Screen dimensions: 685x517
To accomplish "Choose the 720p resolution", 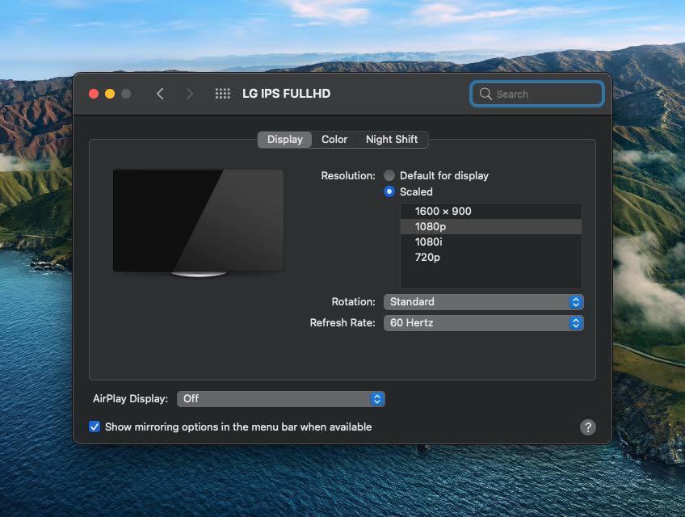I will 490,257.
